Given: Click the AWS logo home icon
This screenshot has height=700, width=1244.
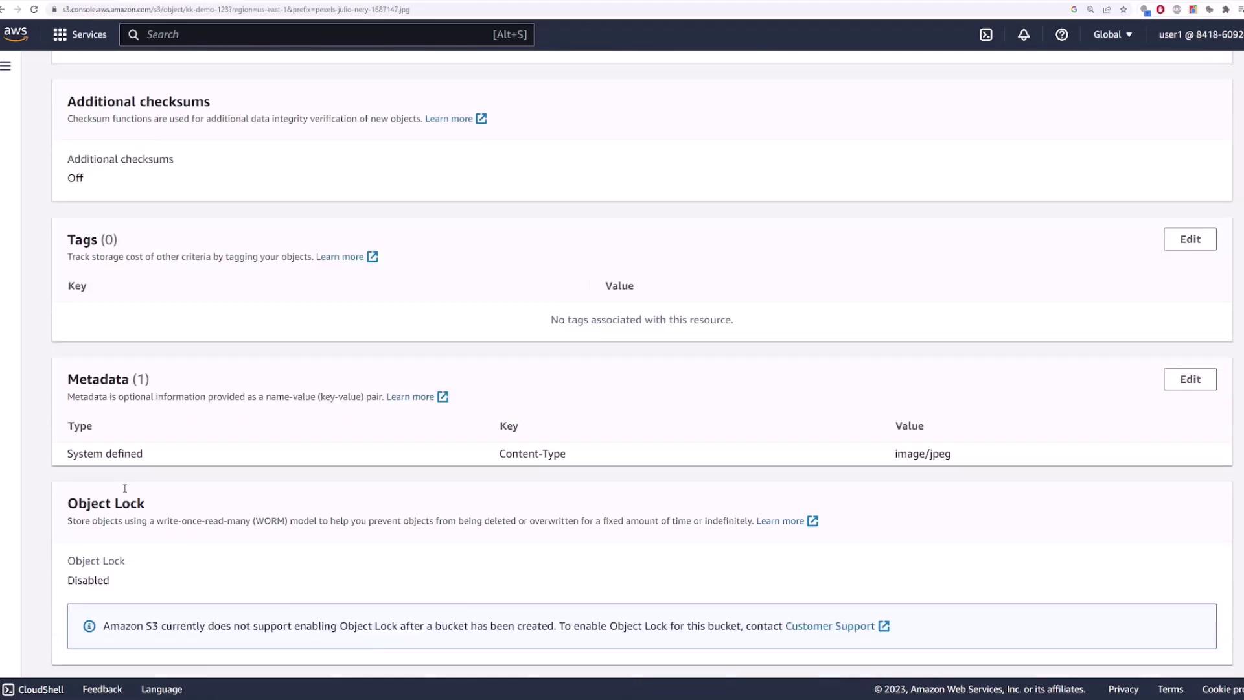Looking at the screenshot, I should (x=16, y=34).
